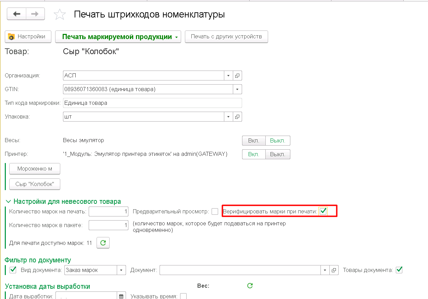Click the forward navigation arrow
The image size is (428, 299).
(x=35, y=14)
